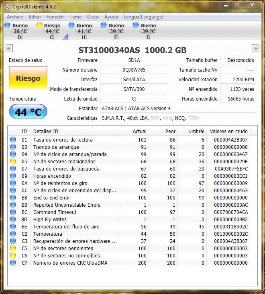Click status icon for Reported Uncorrectable Errors
This screenshot has width=265, height=294.
pos(13,205)
